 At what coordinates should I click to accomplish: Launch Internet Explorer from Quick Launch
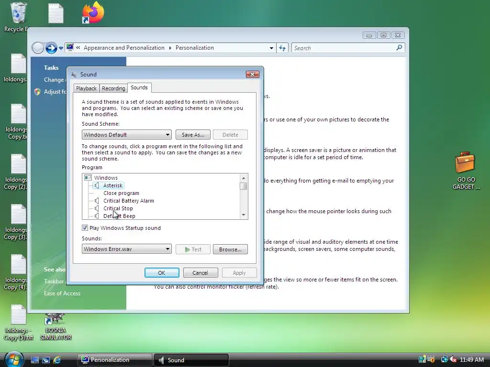point(57,360)
